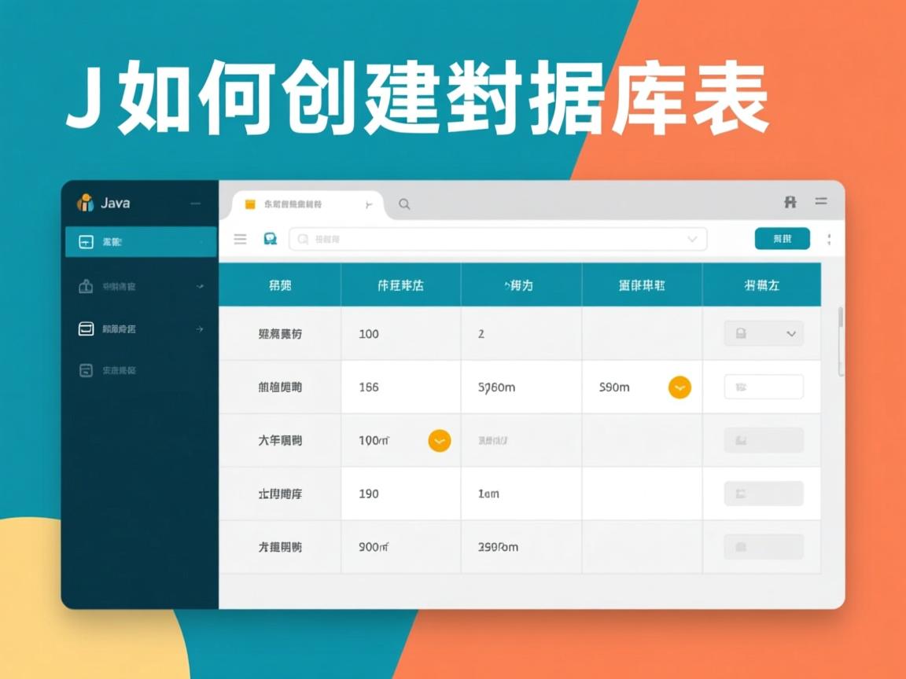Click the hamburger menu icon above the table
The width and height of the screenshot is (906, 679).
240,239
